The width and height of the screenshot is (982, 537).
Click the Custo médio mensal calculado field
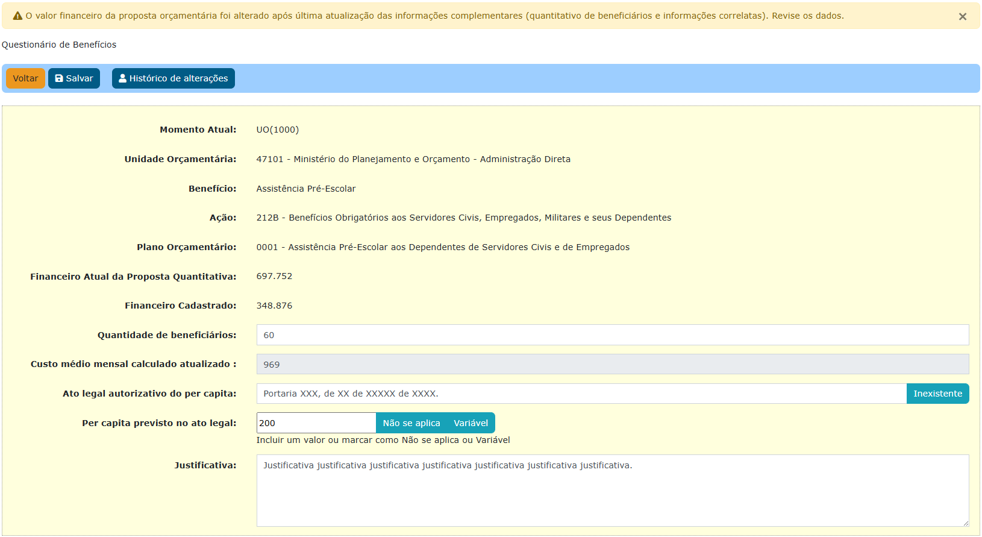click(x=613, y=365)
